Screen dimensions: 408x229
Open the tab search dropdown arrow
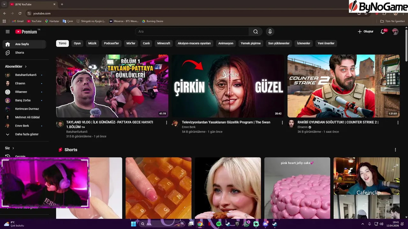(x=4, y=4)
